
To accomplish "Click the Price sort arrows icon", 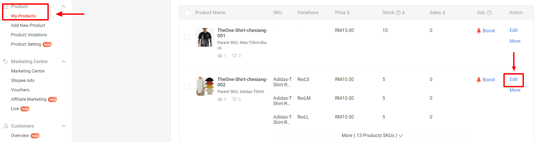I will coord(348,13).
